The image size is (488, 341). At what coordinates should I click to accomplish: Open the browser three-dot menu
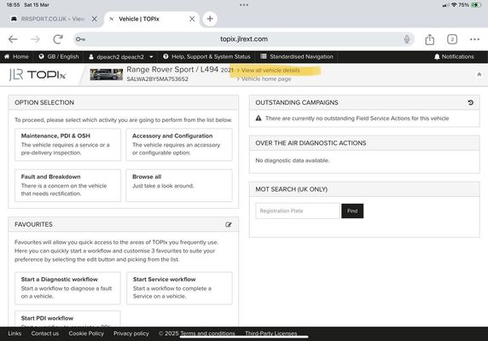tap(474, 39)
